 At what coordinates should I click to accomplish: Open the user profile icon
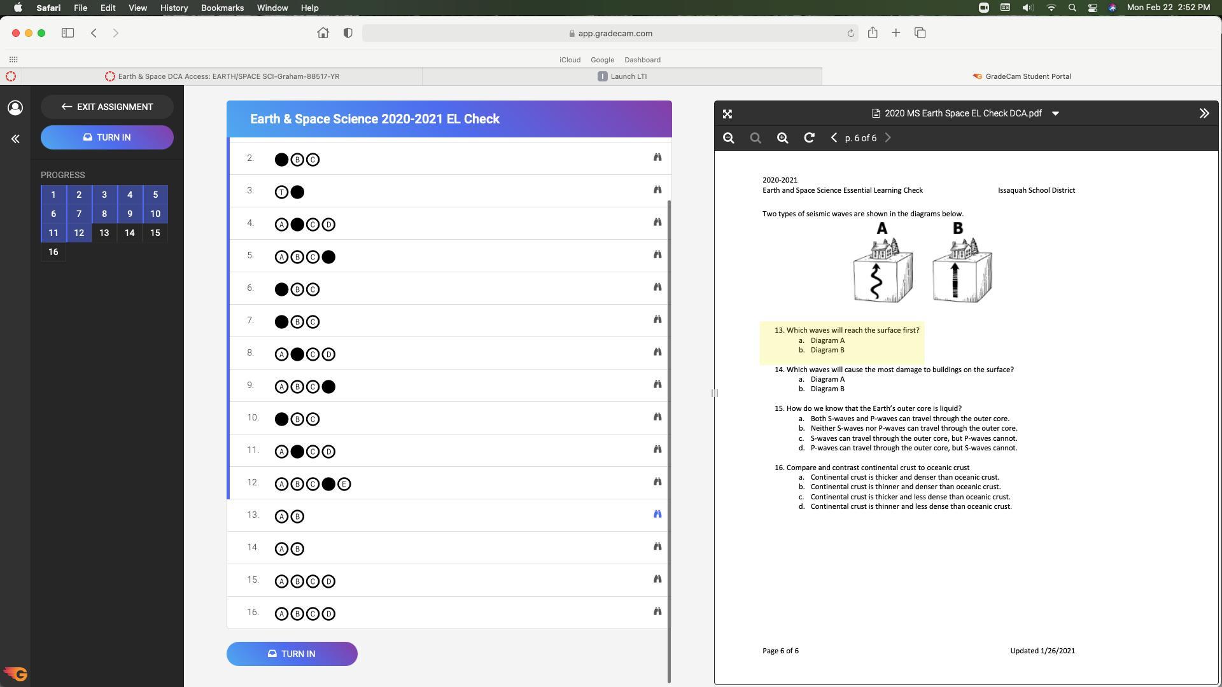click(x=15, y=108)
